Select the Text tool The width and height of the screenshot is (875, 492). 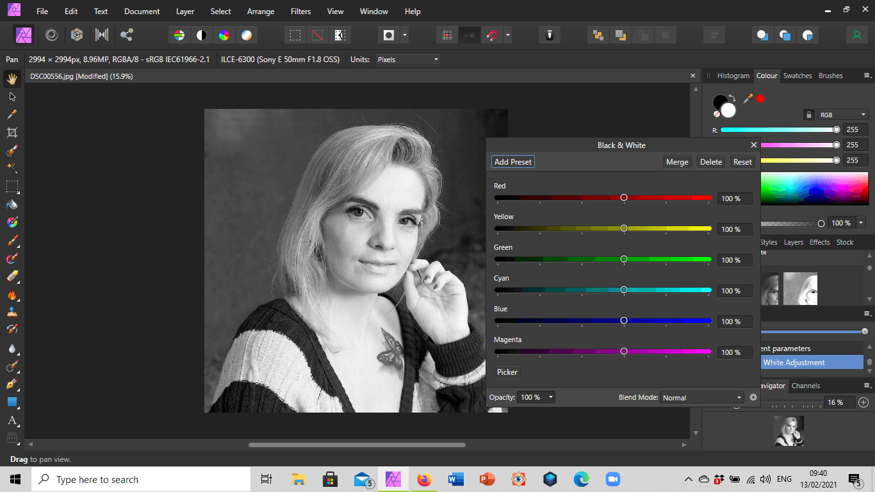(x=11, y=421)
